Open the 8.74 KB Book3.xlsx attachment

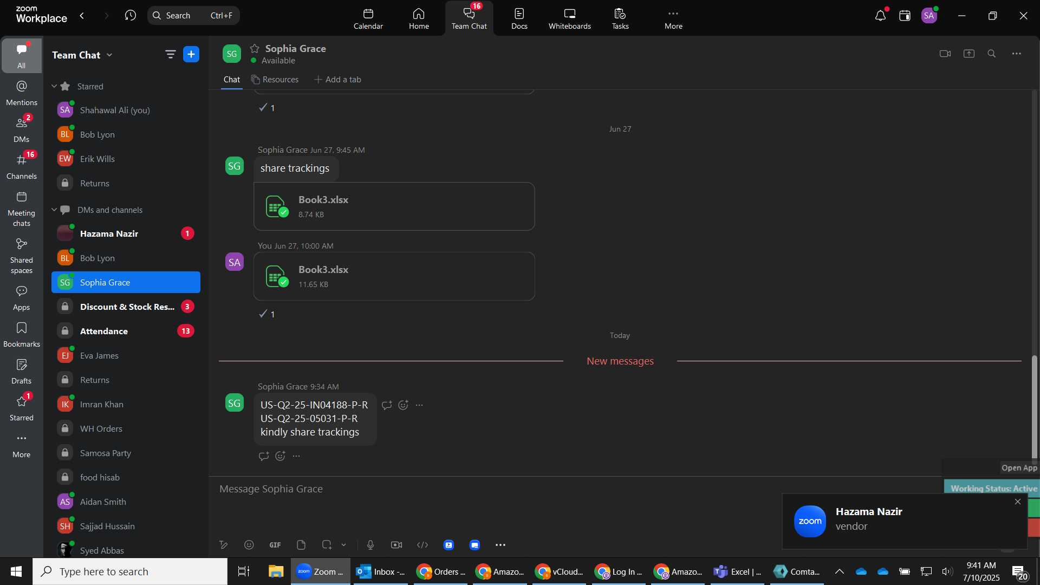394,206
